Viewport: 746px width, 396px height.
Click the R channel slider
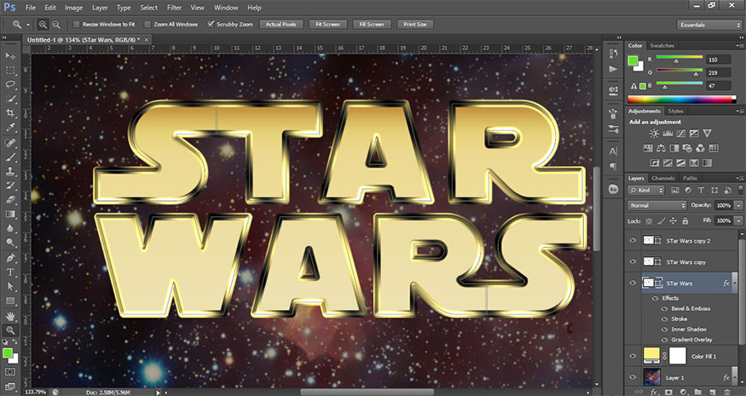pos(679,58)
